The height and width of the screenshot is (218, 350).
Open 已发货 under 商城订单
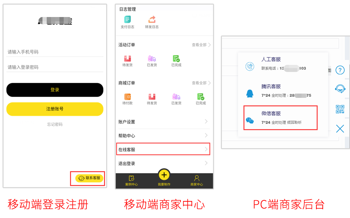[x=176, y=99]
